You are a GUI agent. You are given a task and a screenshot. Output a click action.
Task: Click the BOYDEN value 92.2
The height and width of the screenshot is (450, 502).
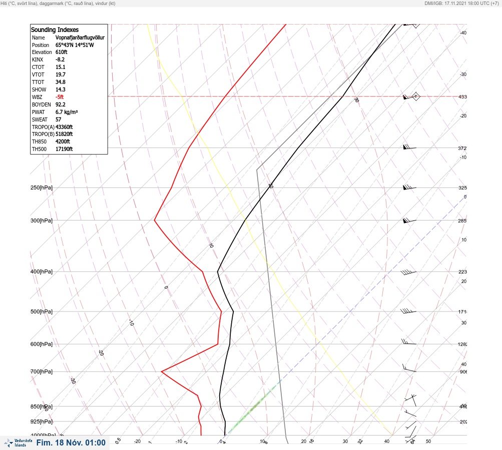pos(60,104)
